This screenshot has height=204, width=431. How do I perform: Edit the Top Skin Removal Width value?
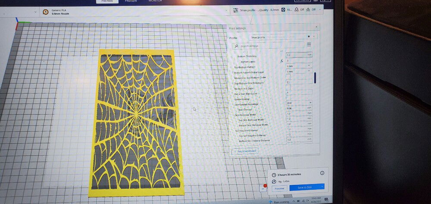coord(299,119)
